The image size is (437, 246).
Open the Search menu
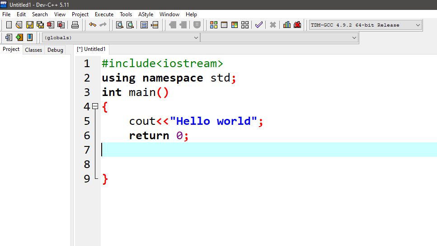(40, 14)
